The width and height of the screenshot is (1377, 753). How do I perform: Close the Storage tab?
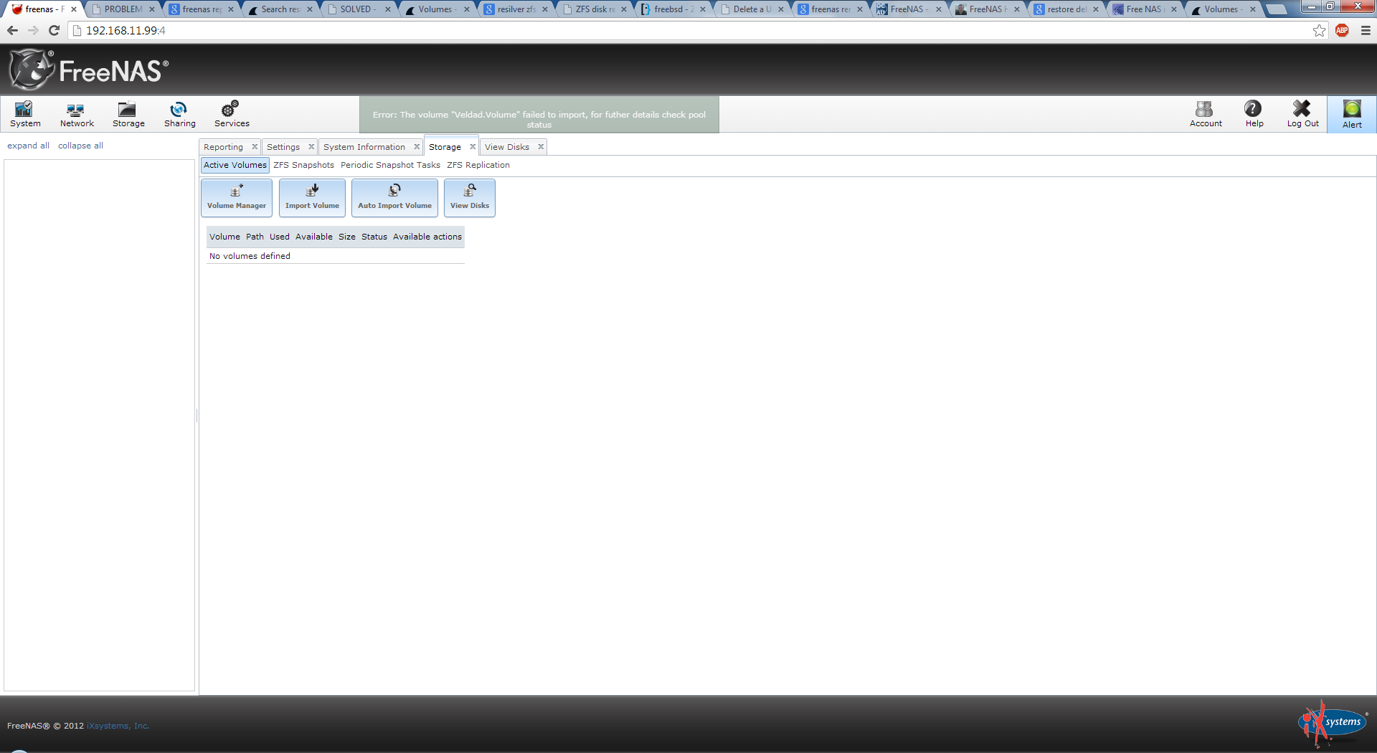[x=473, y=147]
